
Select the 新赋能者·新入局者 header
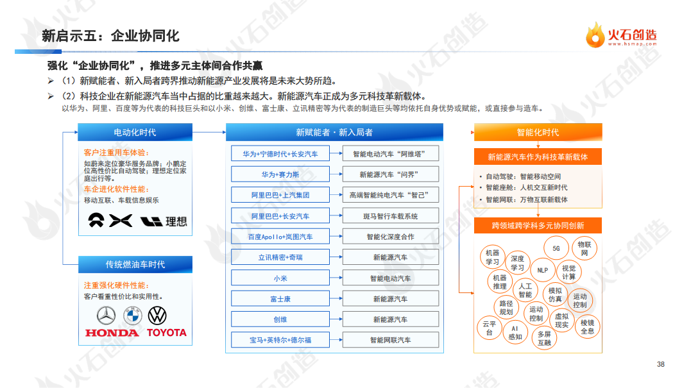click(334, 132)
